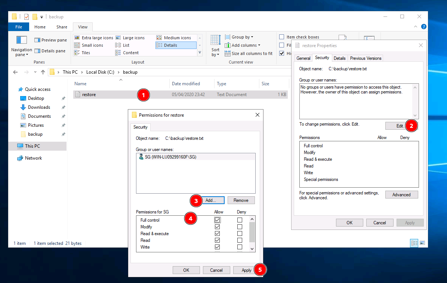
Task: Pick Small icons layout
Action: pyautogui.click(x=89, y=45)
